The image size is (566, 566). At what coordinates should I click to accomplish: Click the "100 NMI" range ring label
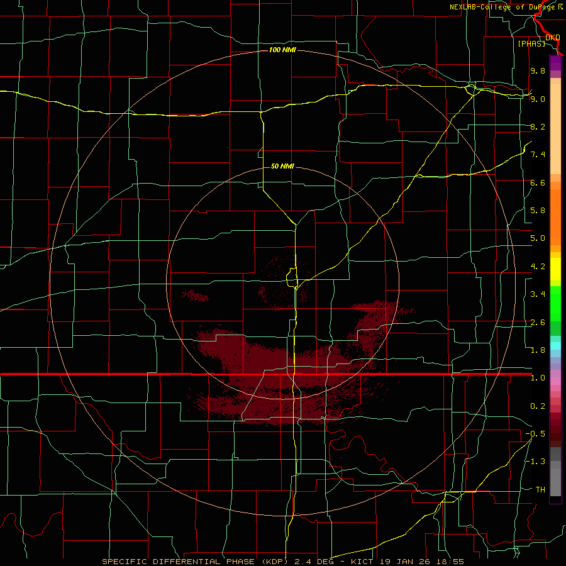pyautogui.click(x=282, y=50)
